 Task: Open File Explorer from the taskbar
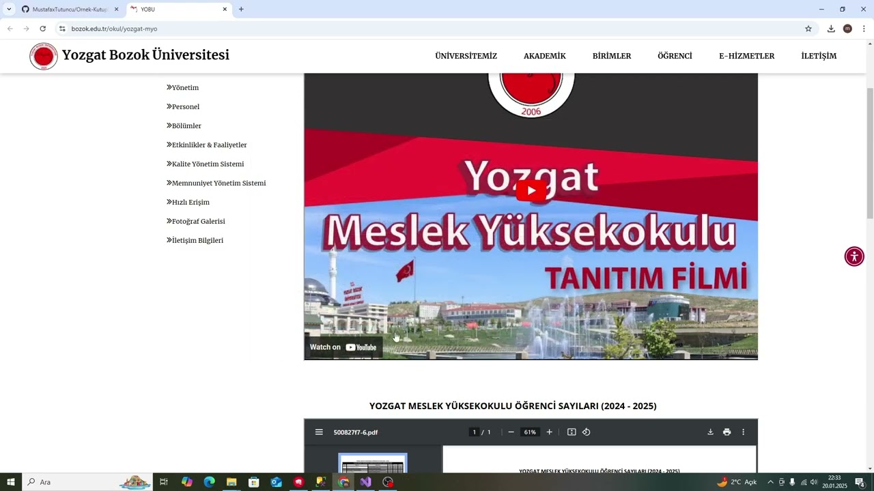(x=231, y=482)
